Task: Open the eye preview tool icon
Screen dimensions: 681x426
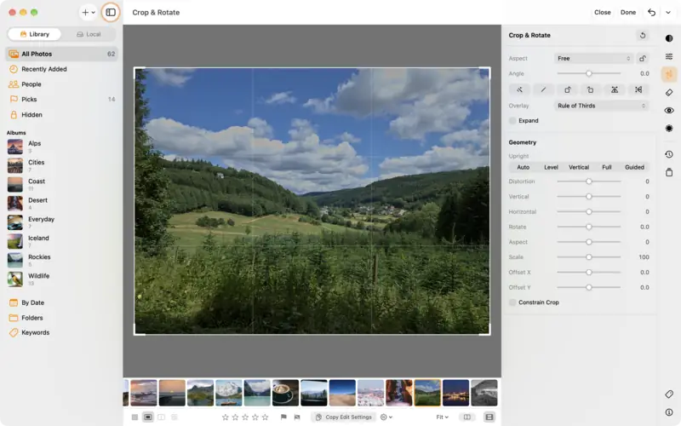Action: point(669,111)
